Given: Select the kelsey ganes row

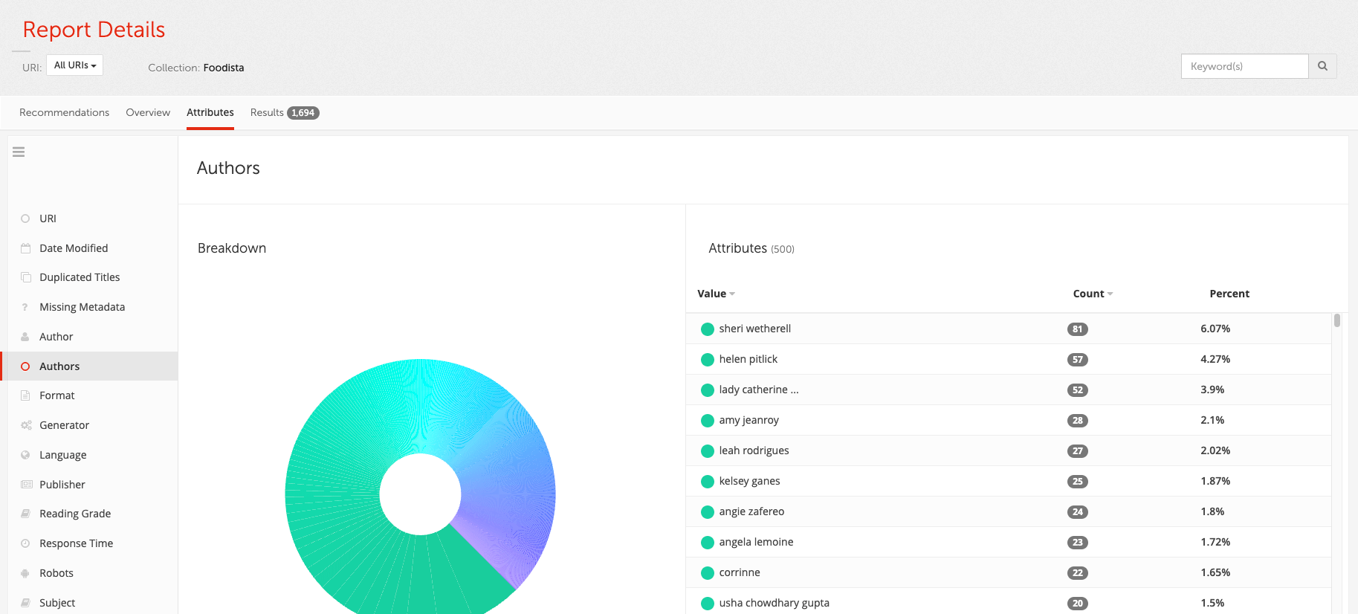Looking at the screenshot, I should (x=1009, y=481).
